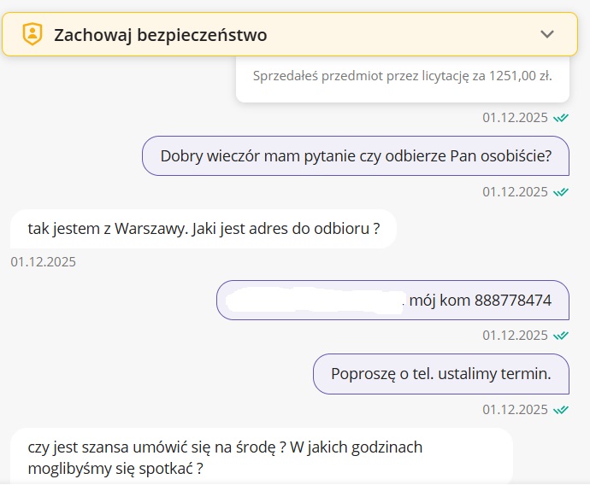Click timestamp below 'Poproszę o tel.' message
Image resolution: width=590 pixels, height=485 pixels.
click(515, 410)
